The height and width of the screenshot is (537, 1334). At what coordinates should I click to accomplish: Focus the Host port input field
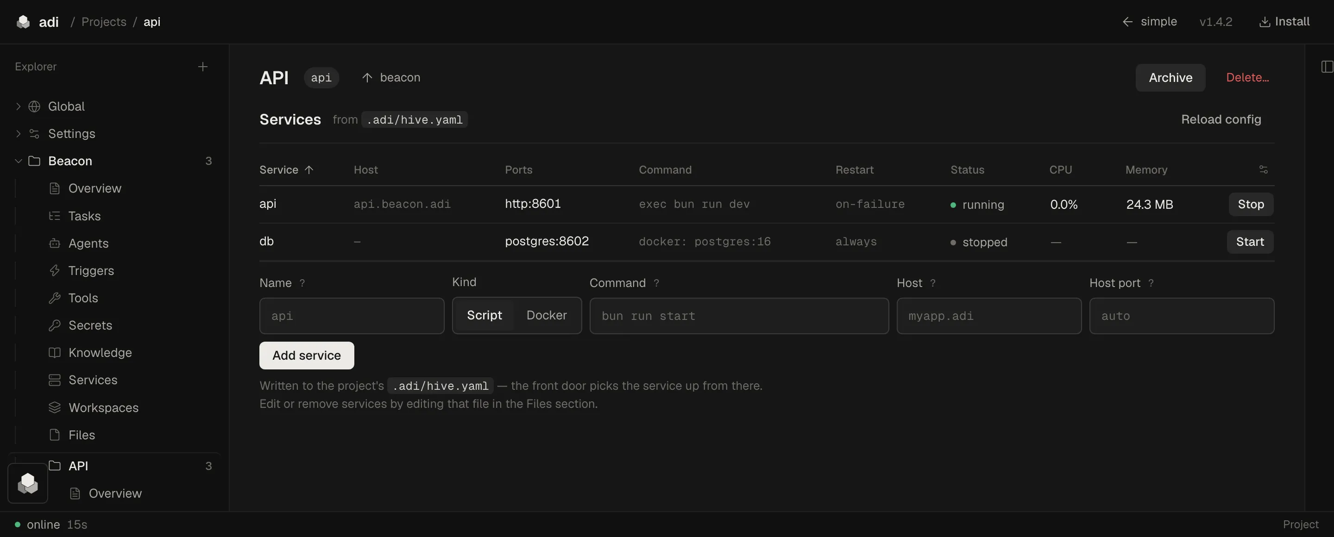[1181, 316]
